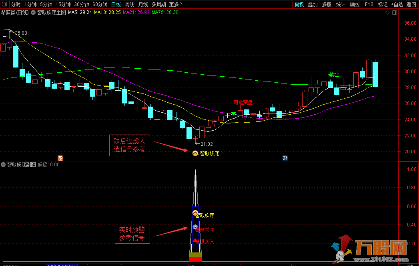Open the 多股 multi-stock view

point(327,4)
